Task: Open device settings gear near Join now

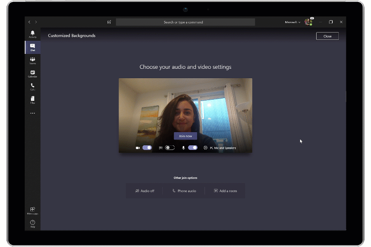Action: [205, 147]
